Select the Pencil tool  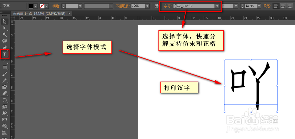(5, 80)
